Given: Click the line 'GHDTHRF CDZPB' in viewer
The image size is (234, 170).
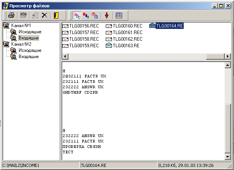Looking at the screenshot, I should [80, 93].
